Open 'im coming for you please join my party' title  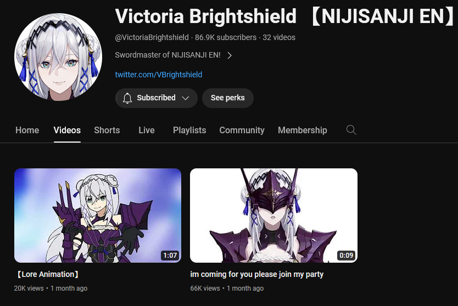tap(257, 275)
